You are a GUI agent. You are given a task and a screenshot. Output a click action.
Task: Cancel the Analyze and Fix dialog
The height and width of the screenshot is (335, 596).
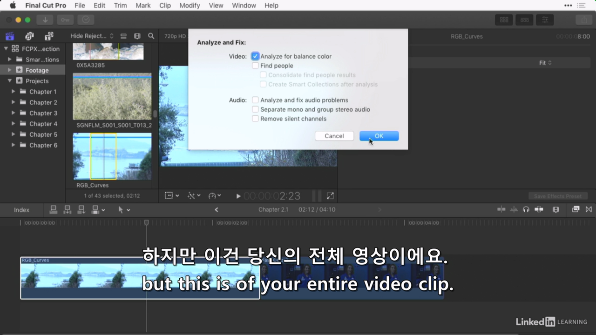pyautogui.click(x=334, y=136)
